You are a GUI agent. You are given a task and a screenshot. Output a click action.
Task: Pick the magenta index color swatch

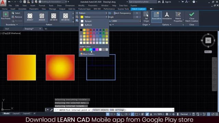point(97,50)
